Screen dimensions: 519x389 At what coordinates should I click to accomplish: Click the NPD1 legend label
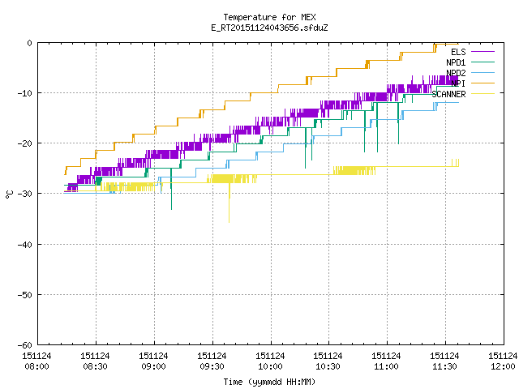tap(456, 62)
